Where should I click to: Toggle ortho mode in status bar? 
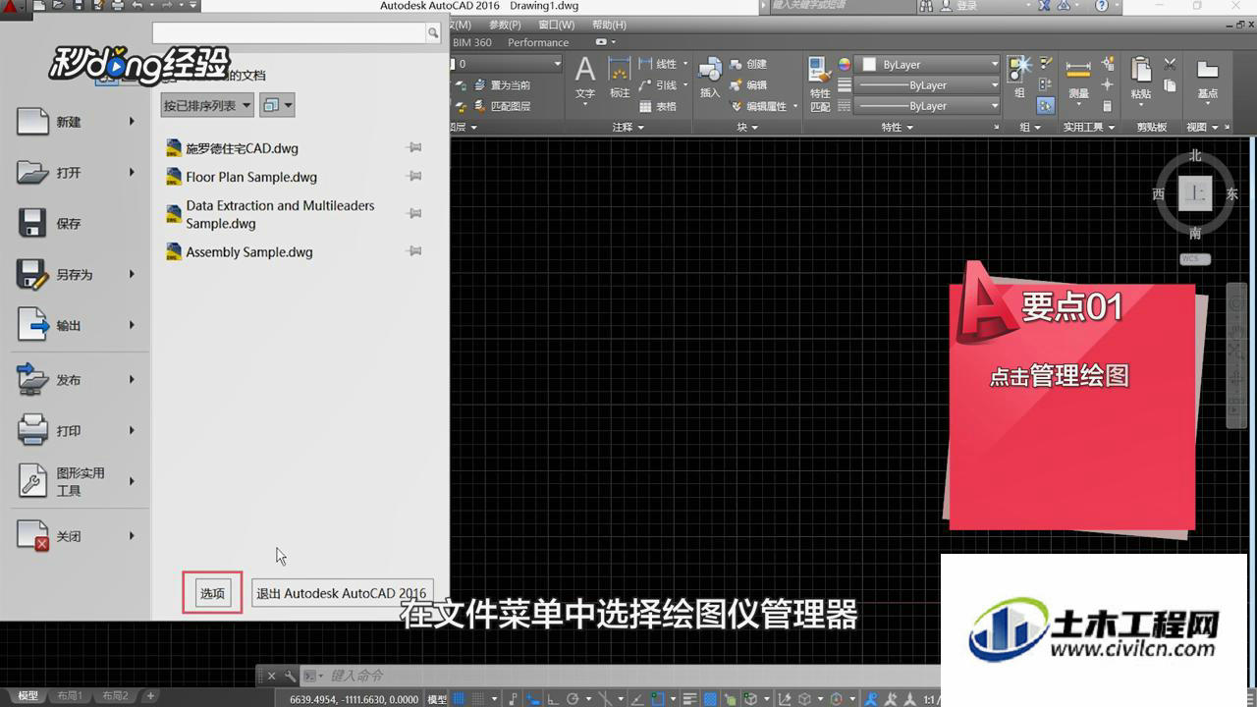coord(554,699)
